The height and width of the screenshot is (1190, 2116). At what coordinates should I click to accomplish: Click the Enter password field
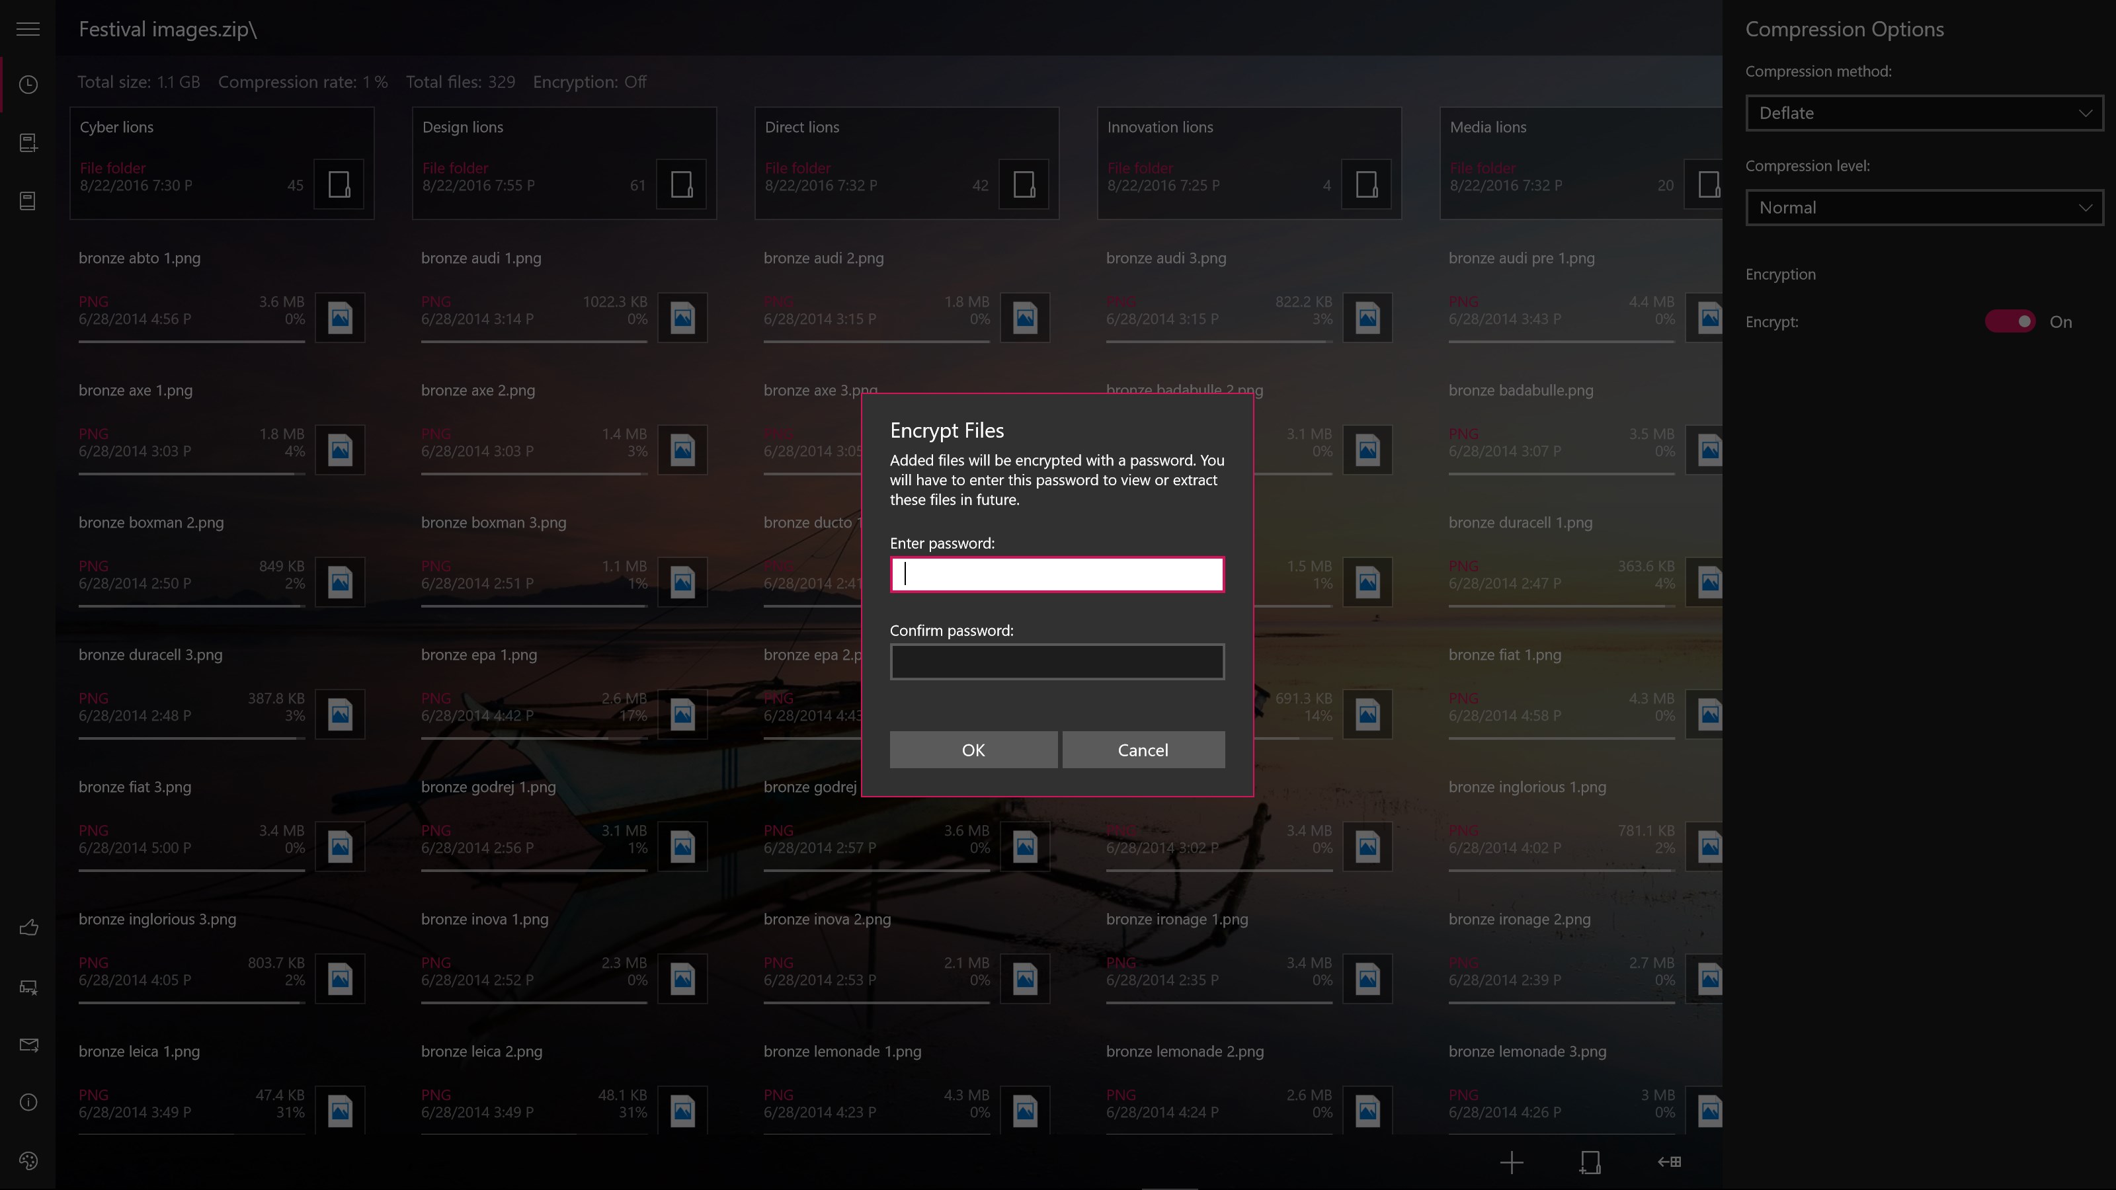1057,574
